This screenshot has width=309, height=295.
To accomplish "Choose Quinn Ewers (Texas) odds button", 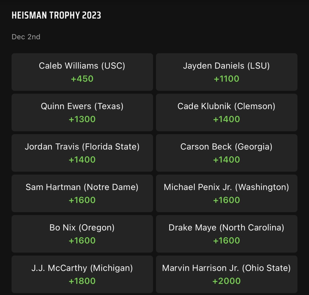I will 82,112.
